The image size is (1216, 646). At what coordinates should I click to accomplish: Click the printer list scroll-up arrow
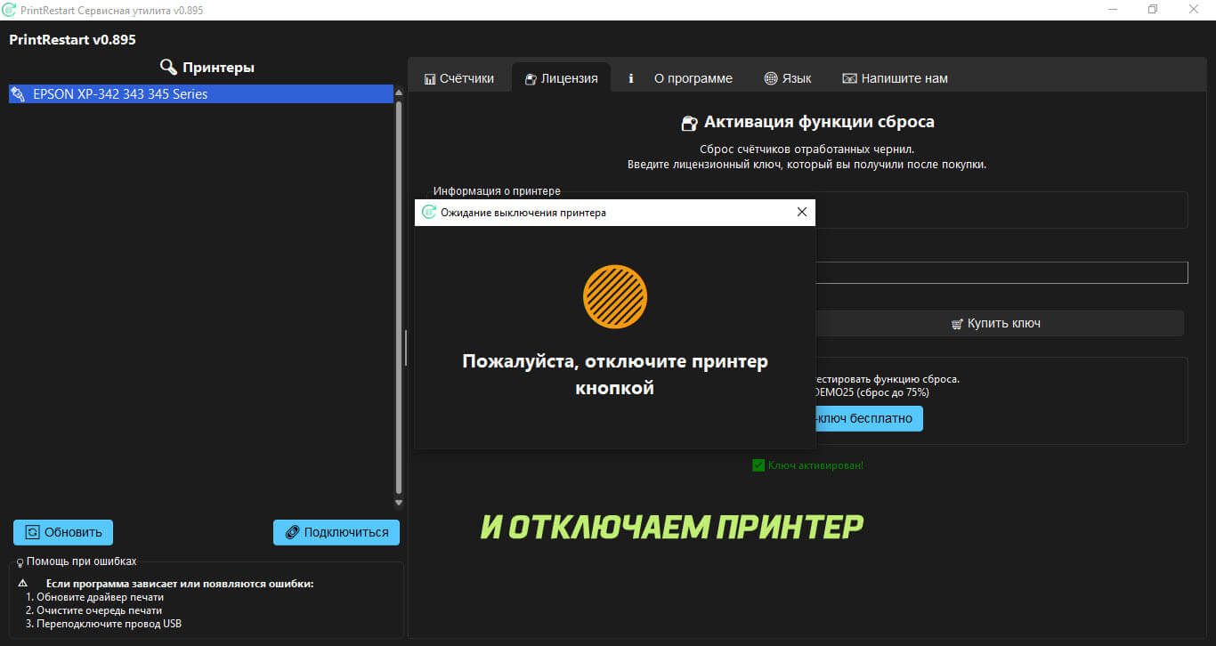(x=399, y=93)
